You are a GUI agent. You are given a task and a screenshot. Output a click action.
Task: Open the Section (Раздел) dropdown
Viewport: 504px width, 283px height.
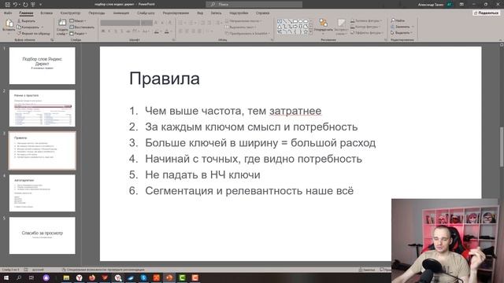tap(79, 33)
